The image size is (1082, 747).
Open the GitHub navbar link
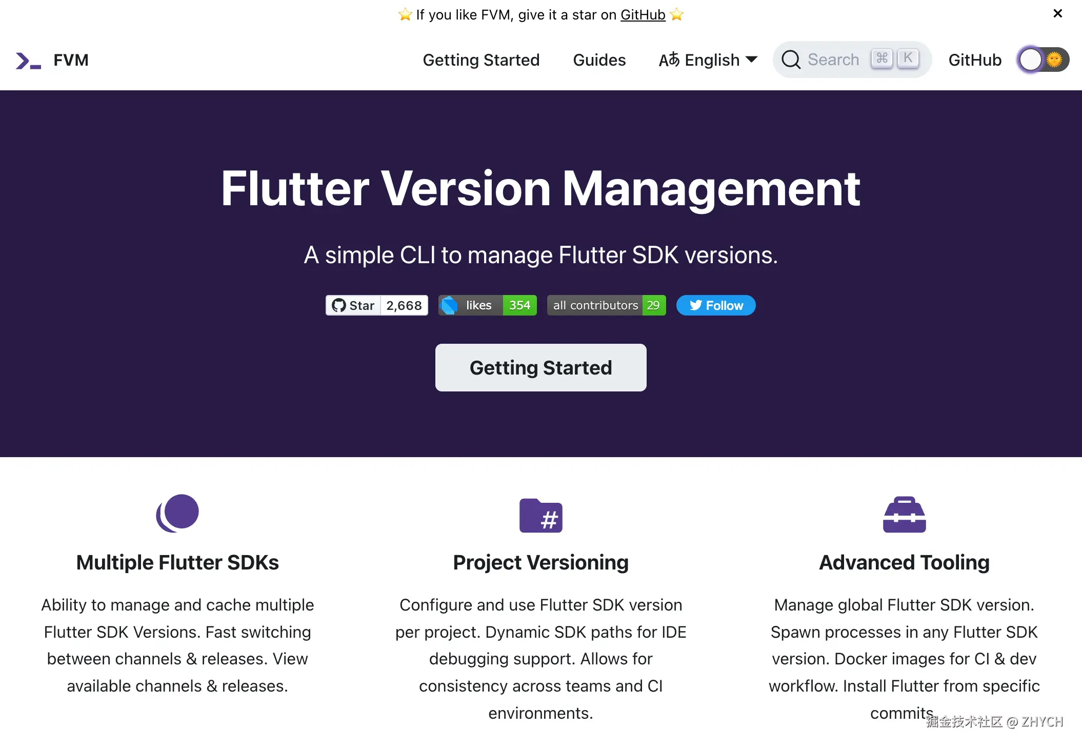(974, 60)
